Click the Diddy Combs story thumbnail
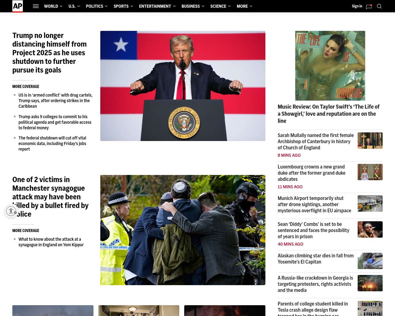This screenshot has height=316, width=395. 370,229
